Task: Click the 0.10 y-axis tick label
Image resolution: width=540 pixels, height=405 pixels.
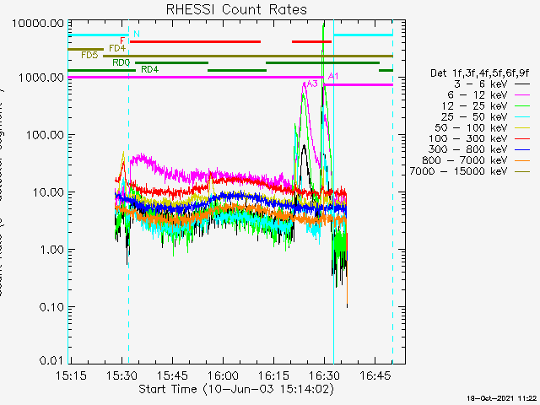Action: pos(51,307)
